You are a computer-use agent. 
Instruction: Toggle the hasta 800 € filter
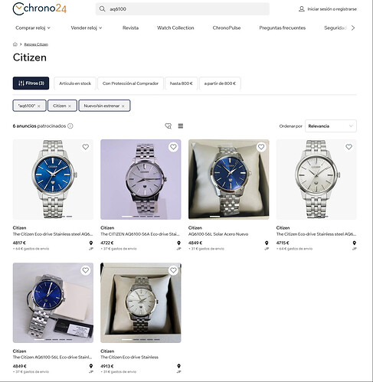182,83
